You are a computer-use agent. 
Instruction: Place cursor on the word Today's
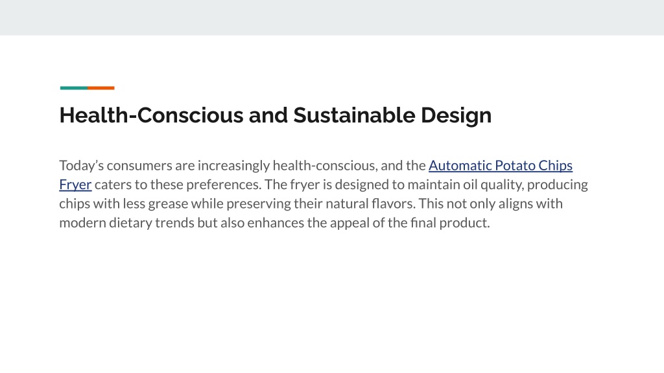pos(81,165)
